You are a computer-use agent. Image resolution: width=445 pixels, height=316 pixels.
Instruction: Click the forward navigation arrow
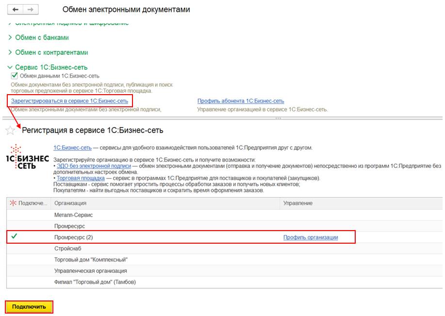click(x=30, y=10)
